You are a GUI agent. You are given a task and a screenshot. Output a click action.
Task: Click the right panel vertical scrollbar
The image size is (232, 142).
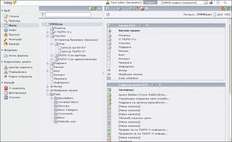pyautogui.click(x=230, y=59)
